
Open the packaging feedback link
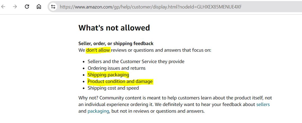(x=98, y=111)
